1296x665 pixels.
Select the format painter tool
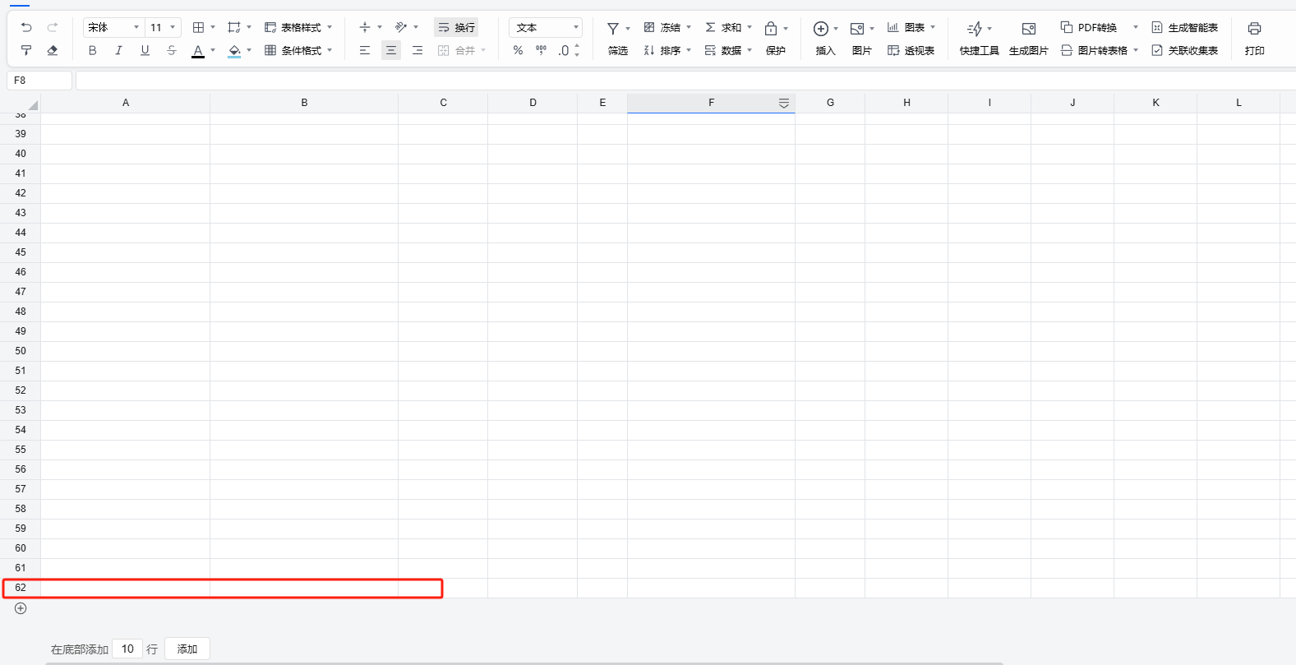(26, 51)
